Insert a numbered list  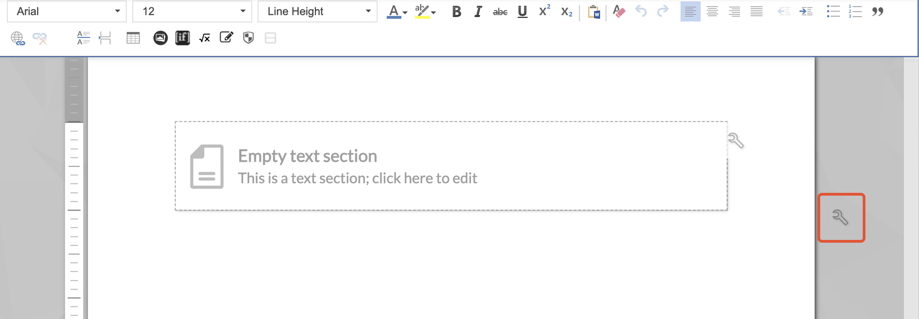point(855,11)
